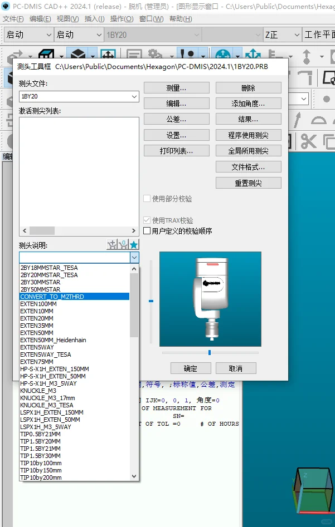Open the 文件(F) menu
Screen dimensions: 335x527
(13, 19)
